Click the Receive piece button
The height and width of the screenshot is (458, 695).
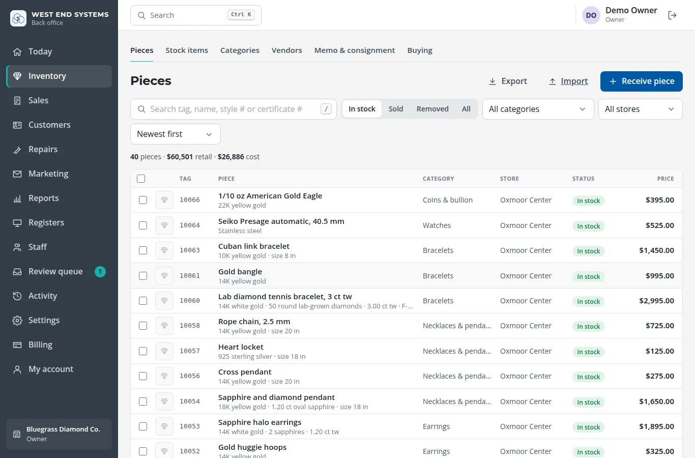(641, 81)
